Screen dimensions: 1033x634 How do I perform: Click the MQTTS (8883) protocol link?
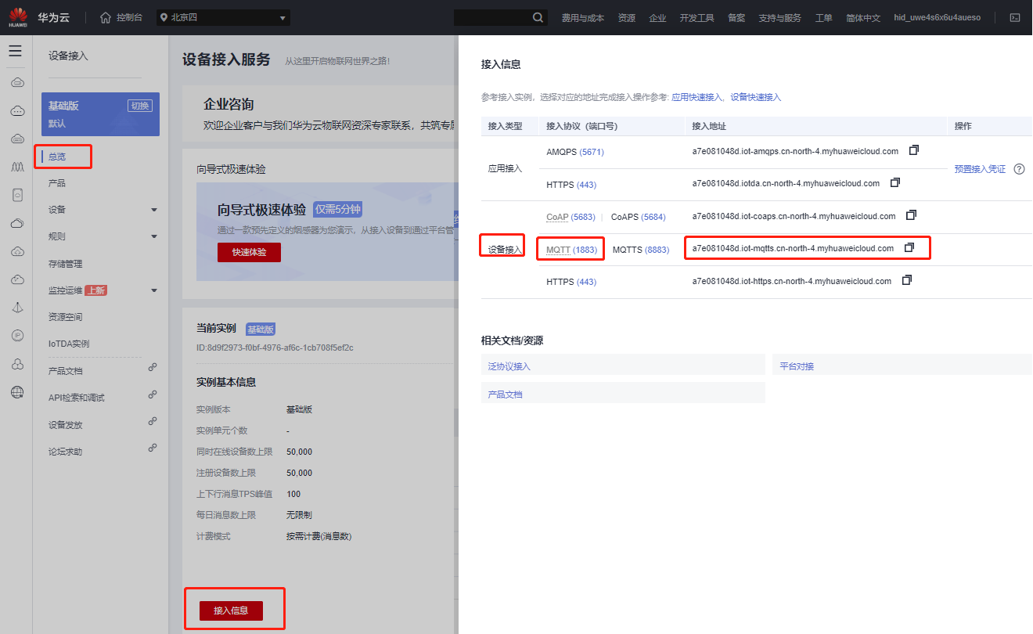pyautogui.click(x=640, y=250)
